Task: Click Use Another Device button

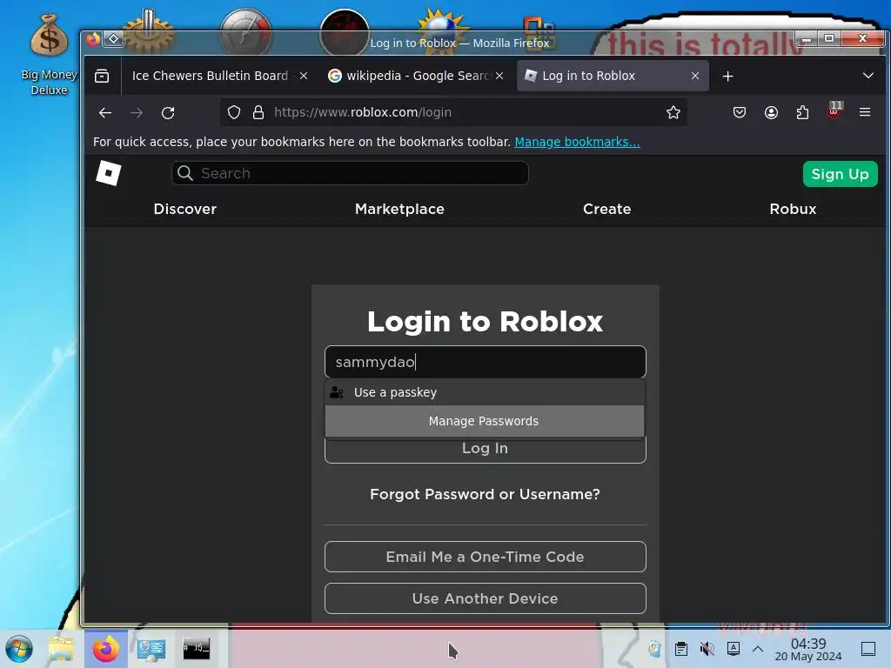Action: 486,598
